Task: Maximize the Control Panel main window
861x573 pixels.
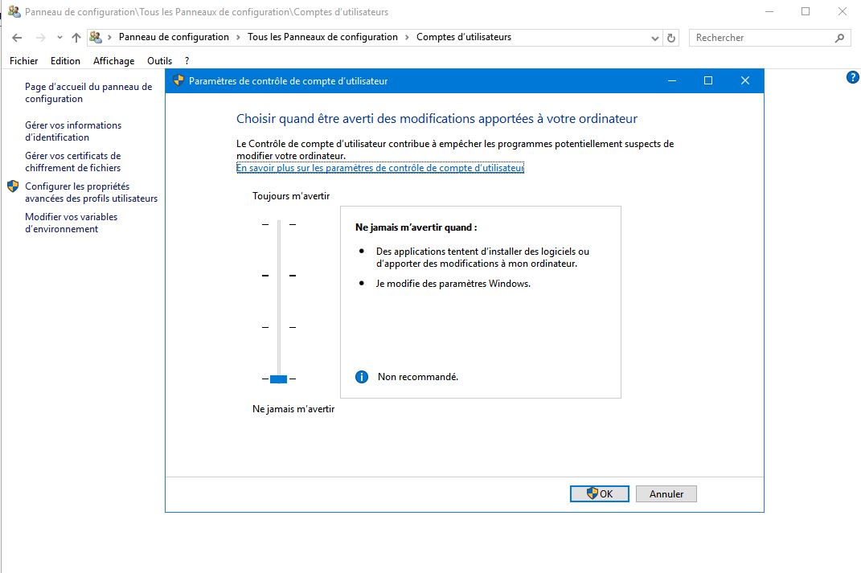Action: (x=806, y=11)
